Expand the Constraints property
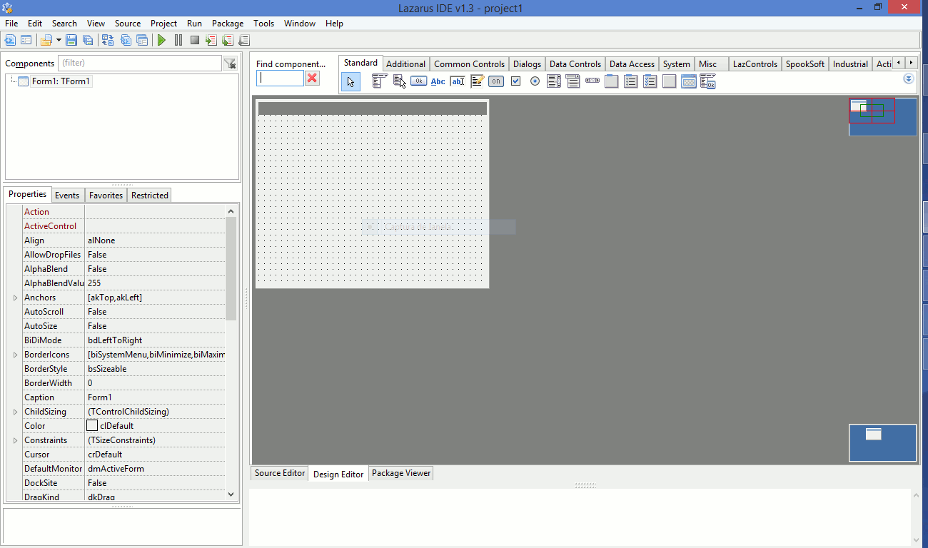Screen dimensions: 928x548 click(16, 440)
